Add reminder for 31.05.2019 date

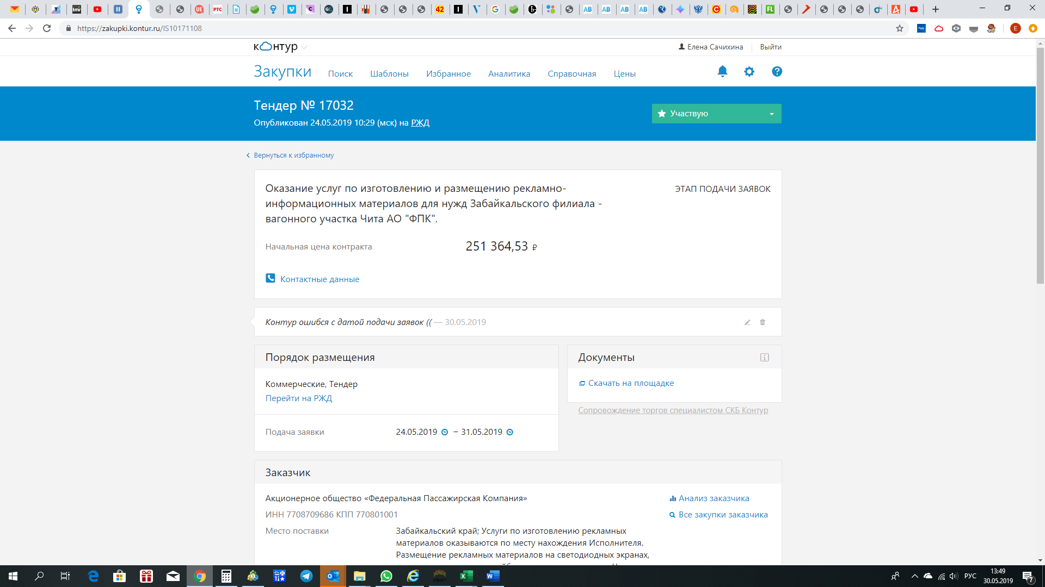point(510,432)
